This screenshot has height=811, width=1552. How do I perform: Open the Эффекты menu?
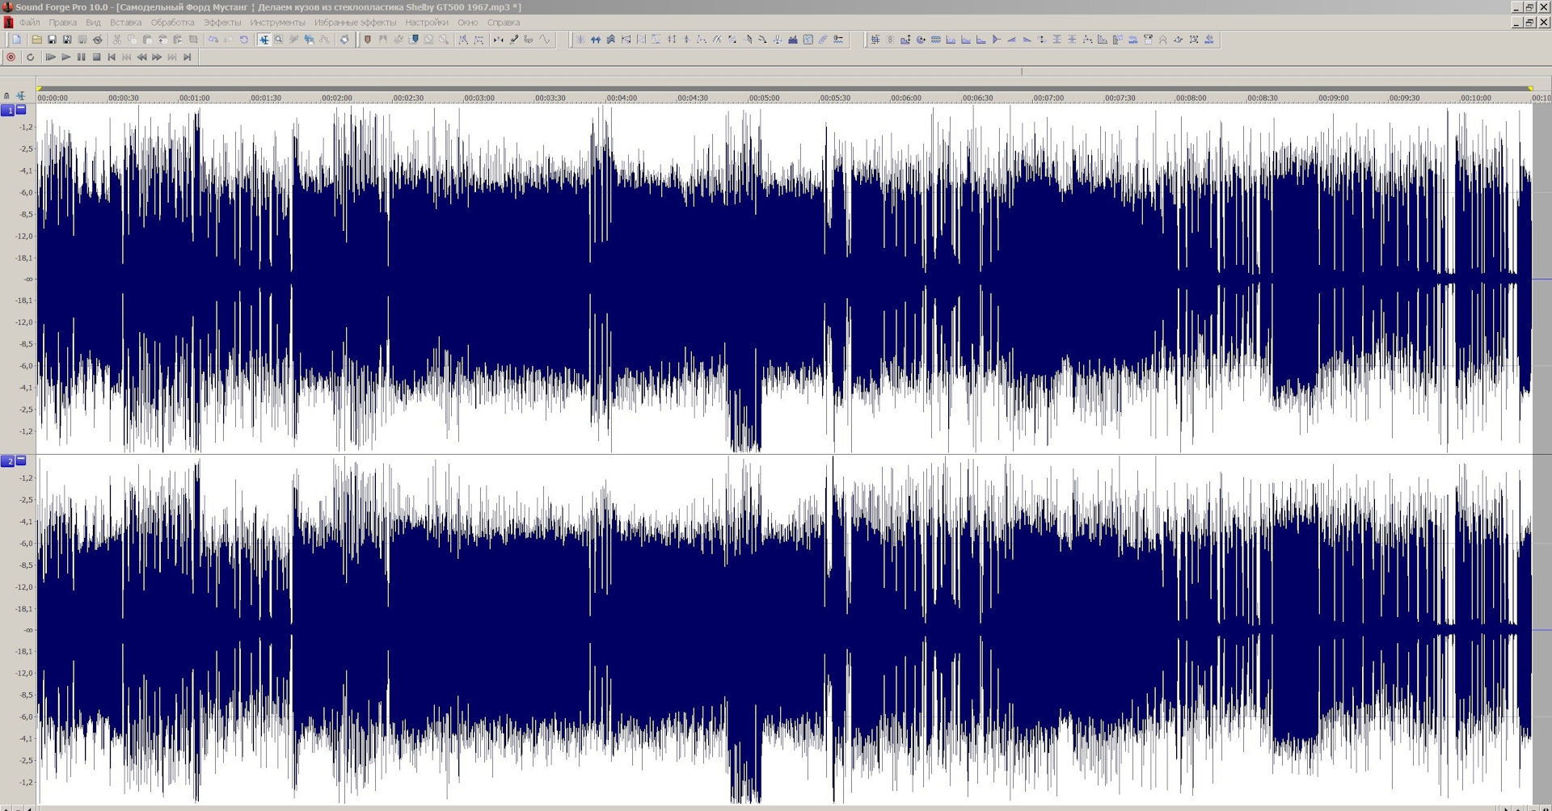(221, 23)
